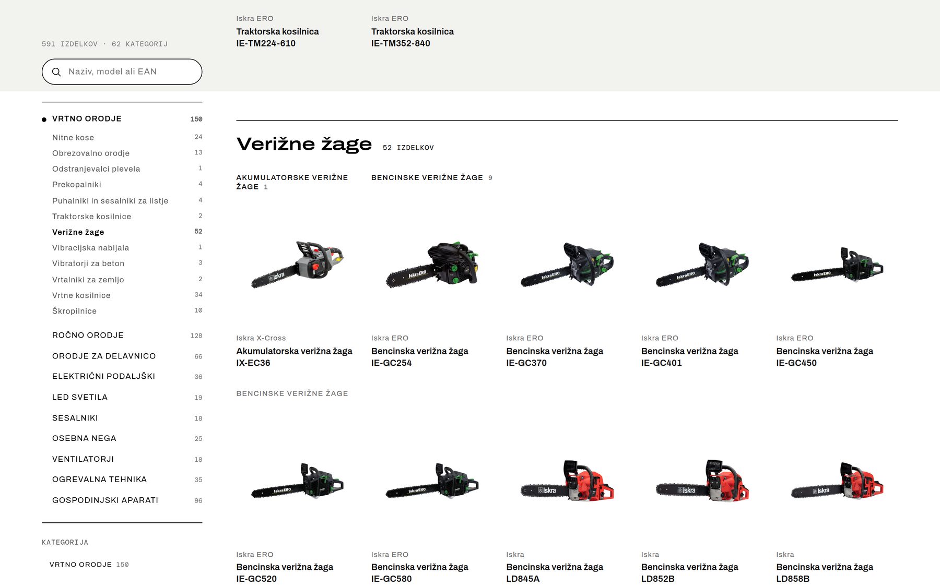Select the Verižne žage sidebar item
940x587 pixels.
[127, 232]
